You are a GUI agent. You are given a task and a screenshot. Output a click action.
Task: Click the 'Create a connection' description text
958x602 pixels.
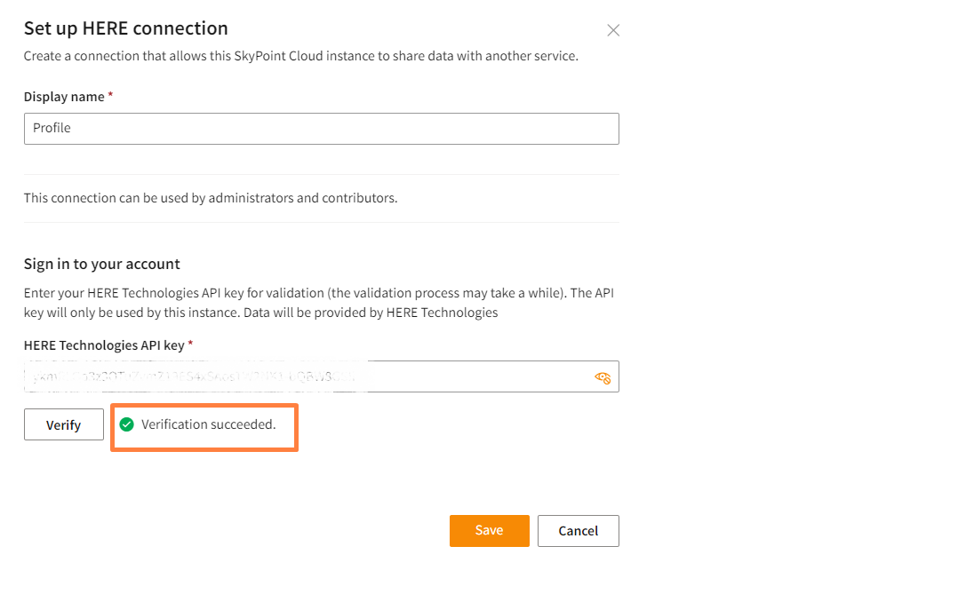(x=300, y=56)
